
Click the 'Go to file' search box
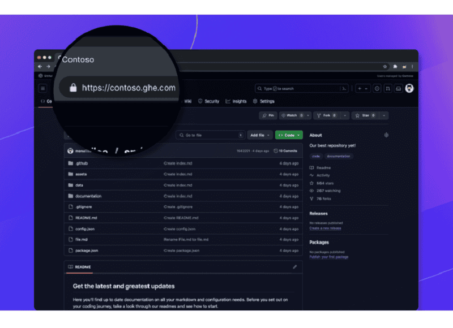pos(210,135)
